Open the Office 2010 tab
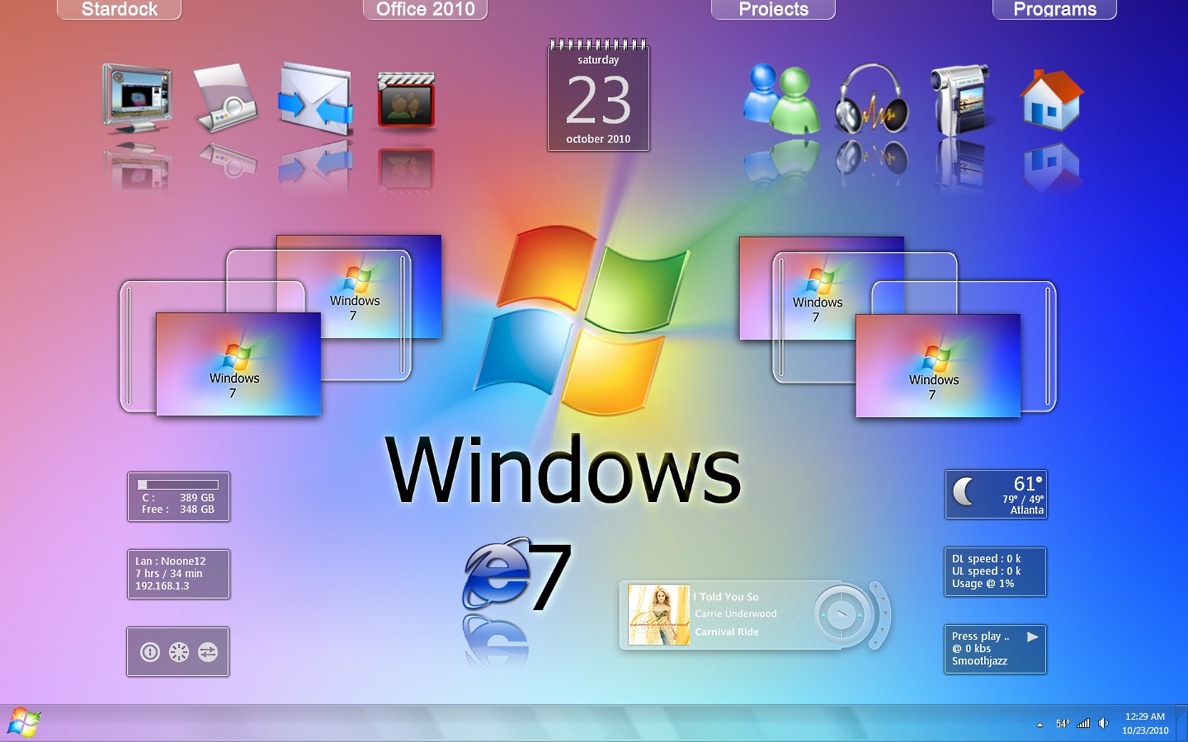 click(x=426, y=9)
